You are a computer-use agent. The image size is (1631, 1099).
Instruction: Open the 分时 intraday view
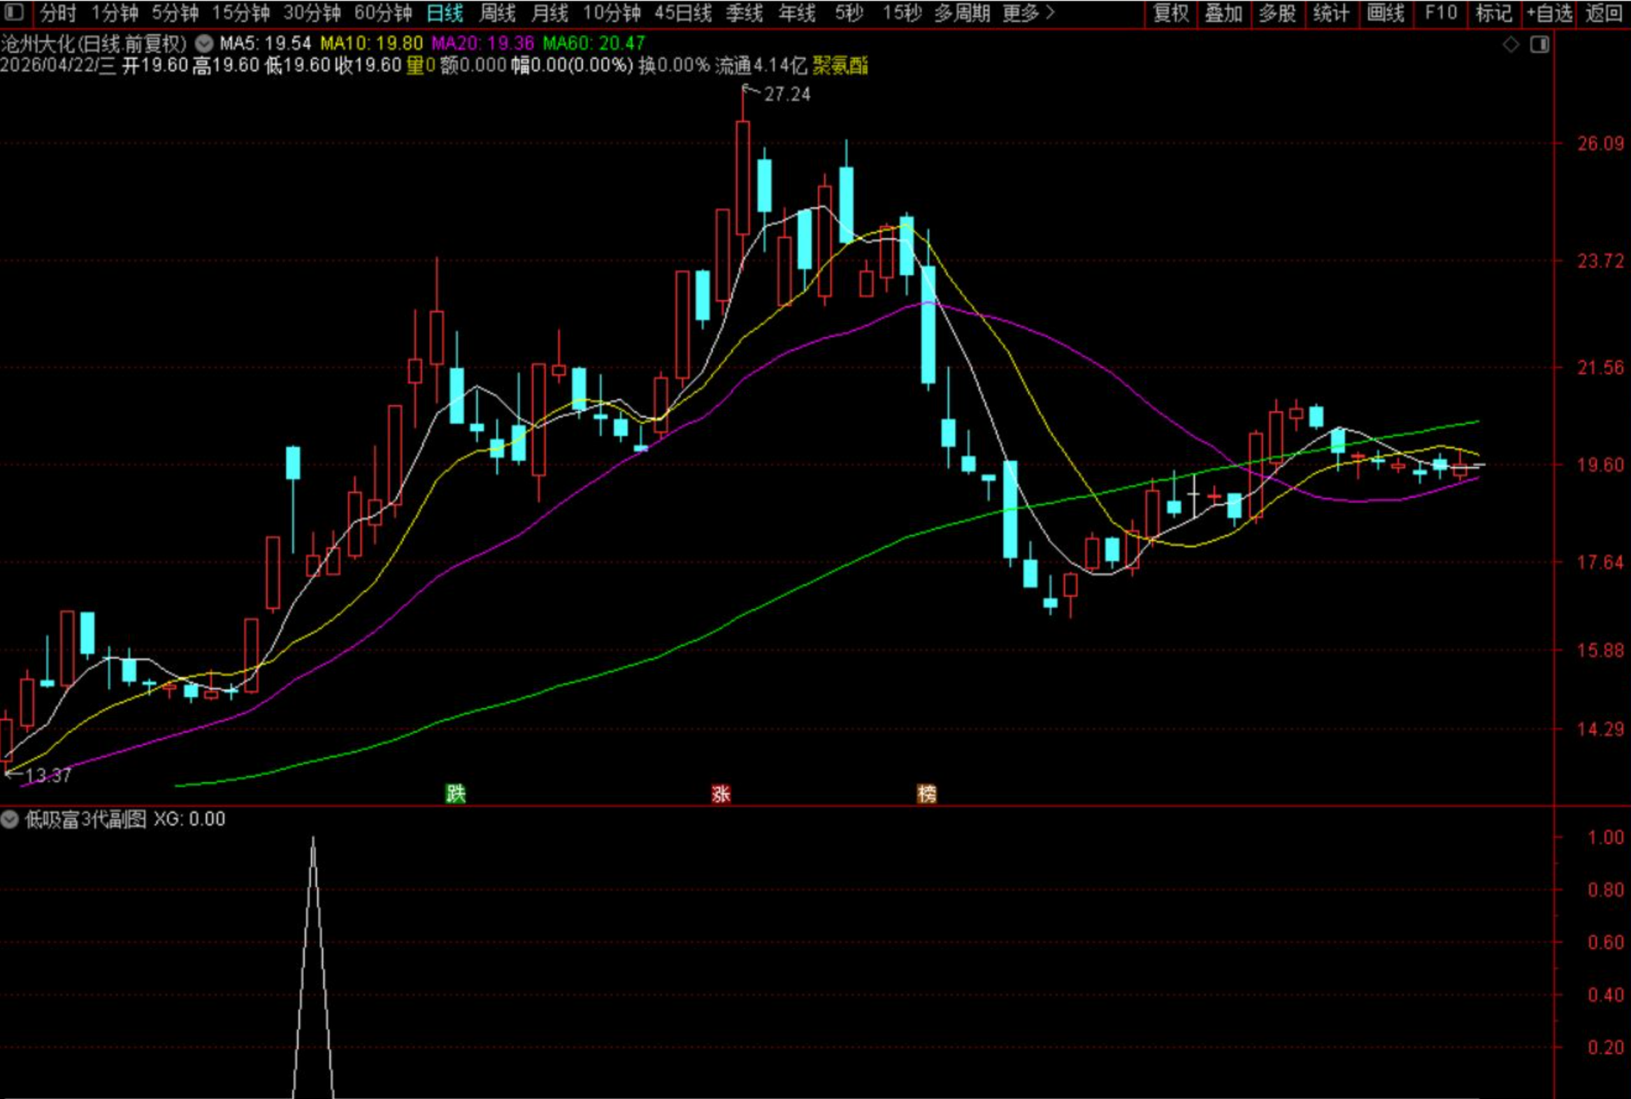(x=57, y=13)
